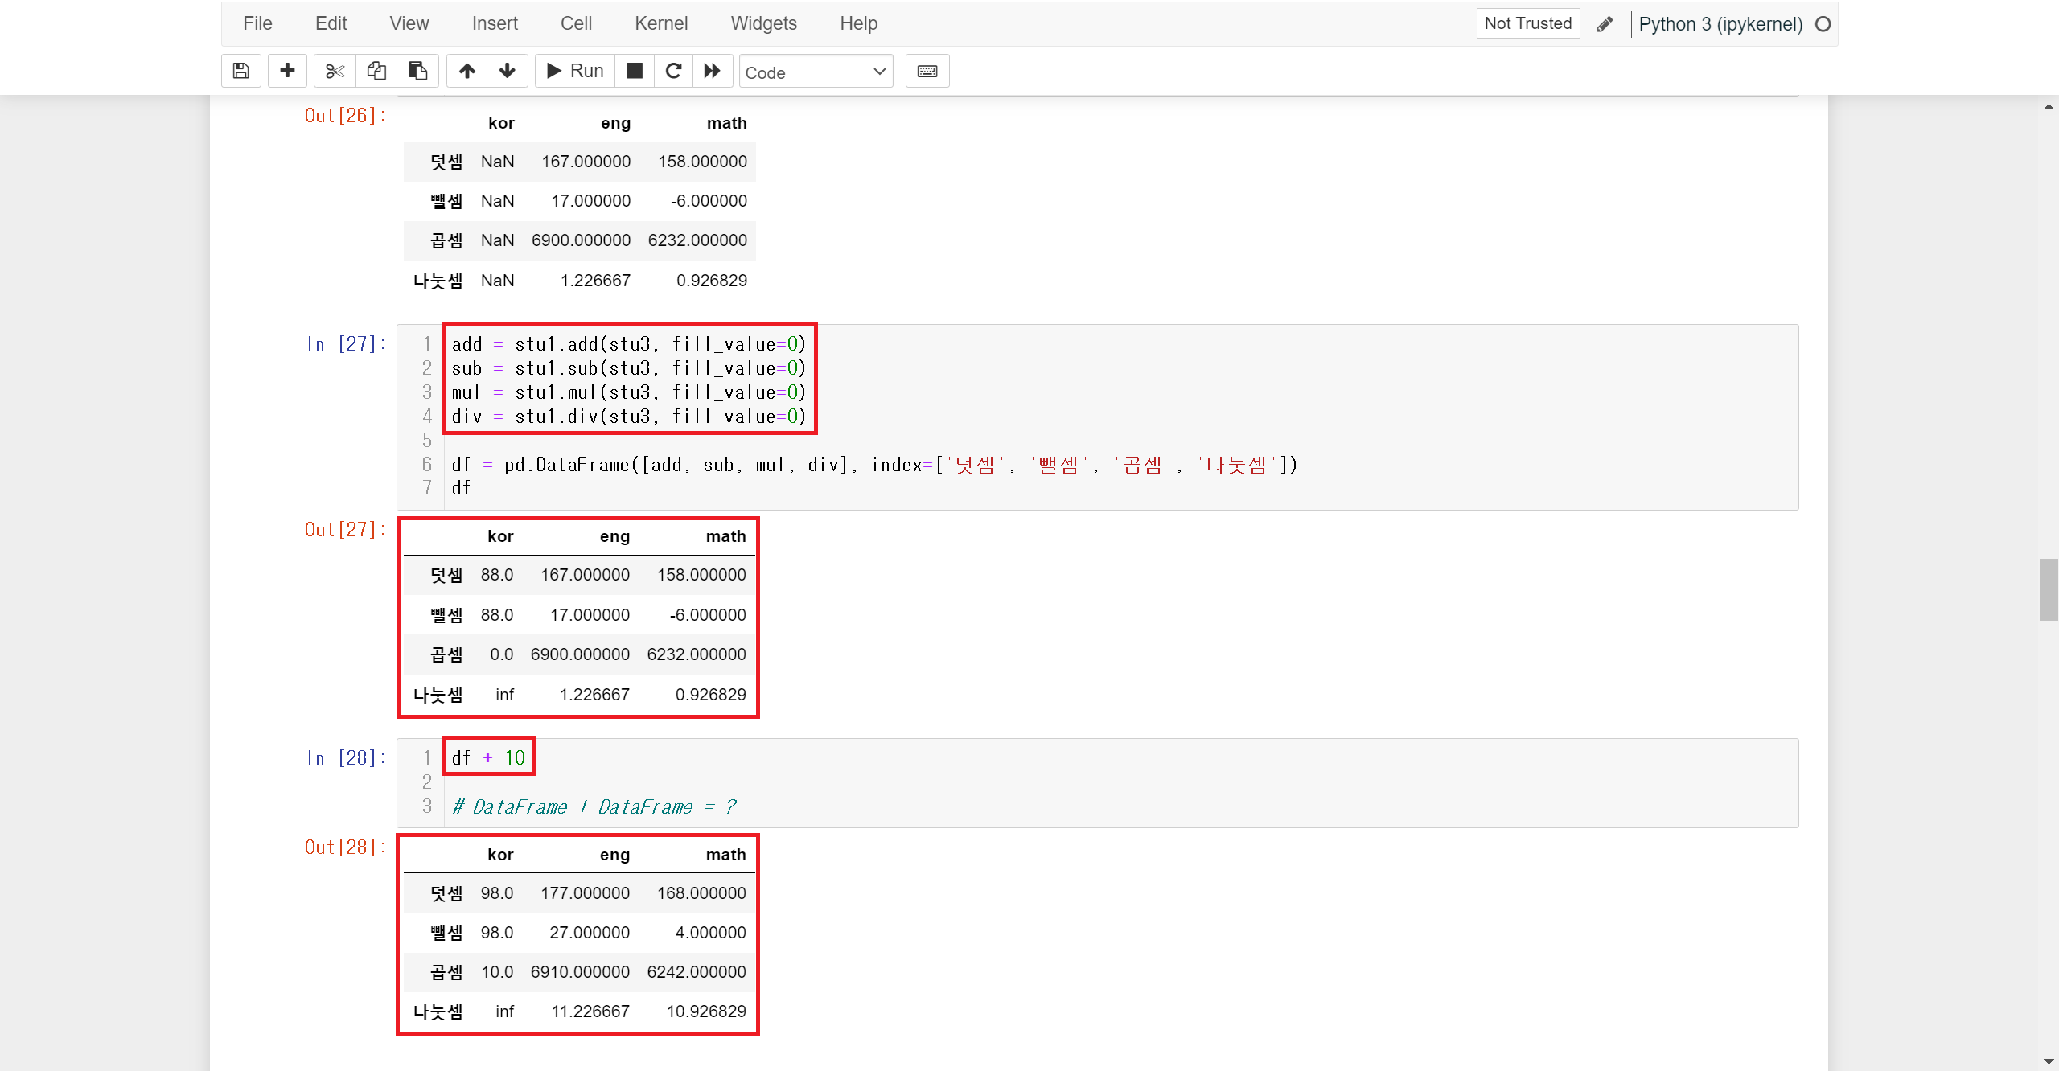Insert a new cell below with plus icon
The width and height of the screenshot is (2059, 1071).
pos(287,71)
